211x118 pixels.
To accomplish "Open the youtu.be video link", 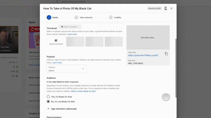I will (x=143, y=55).
